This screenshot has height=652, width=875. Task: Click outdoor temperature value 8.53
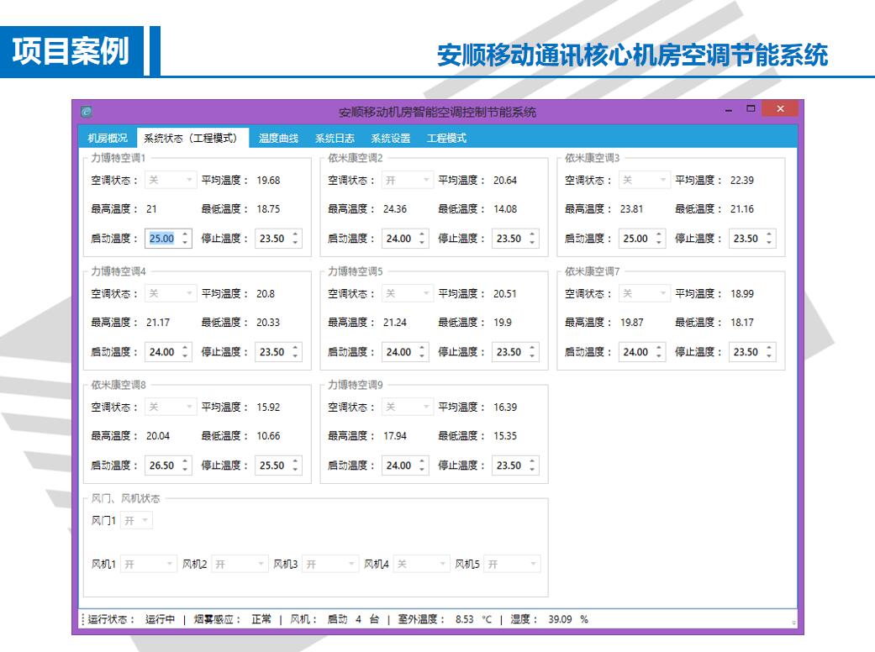point(464,619)
